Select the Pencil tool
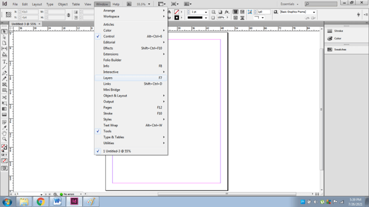Image resolution: width=369 pixels, height=207 pixels. (x=4, y=79)
